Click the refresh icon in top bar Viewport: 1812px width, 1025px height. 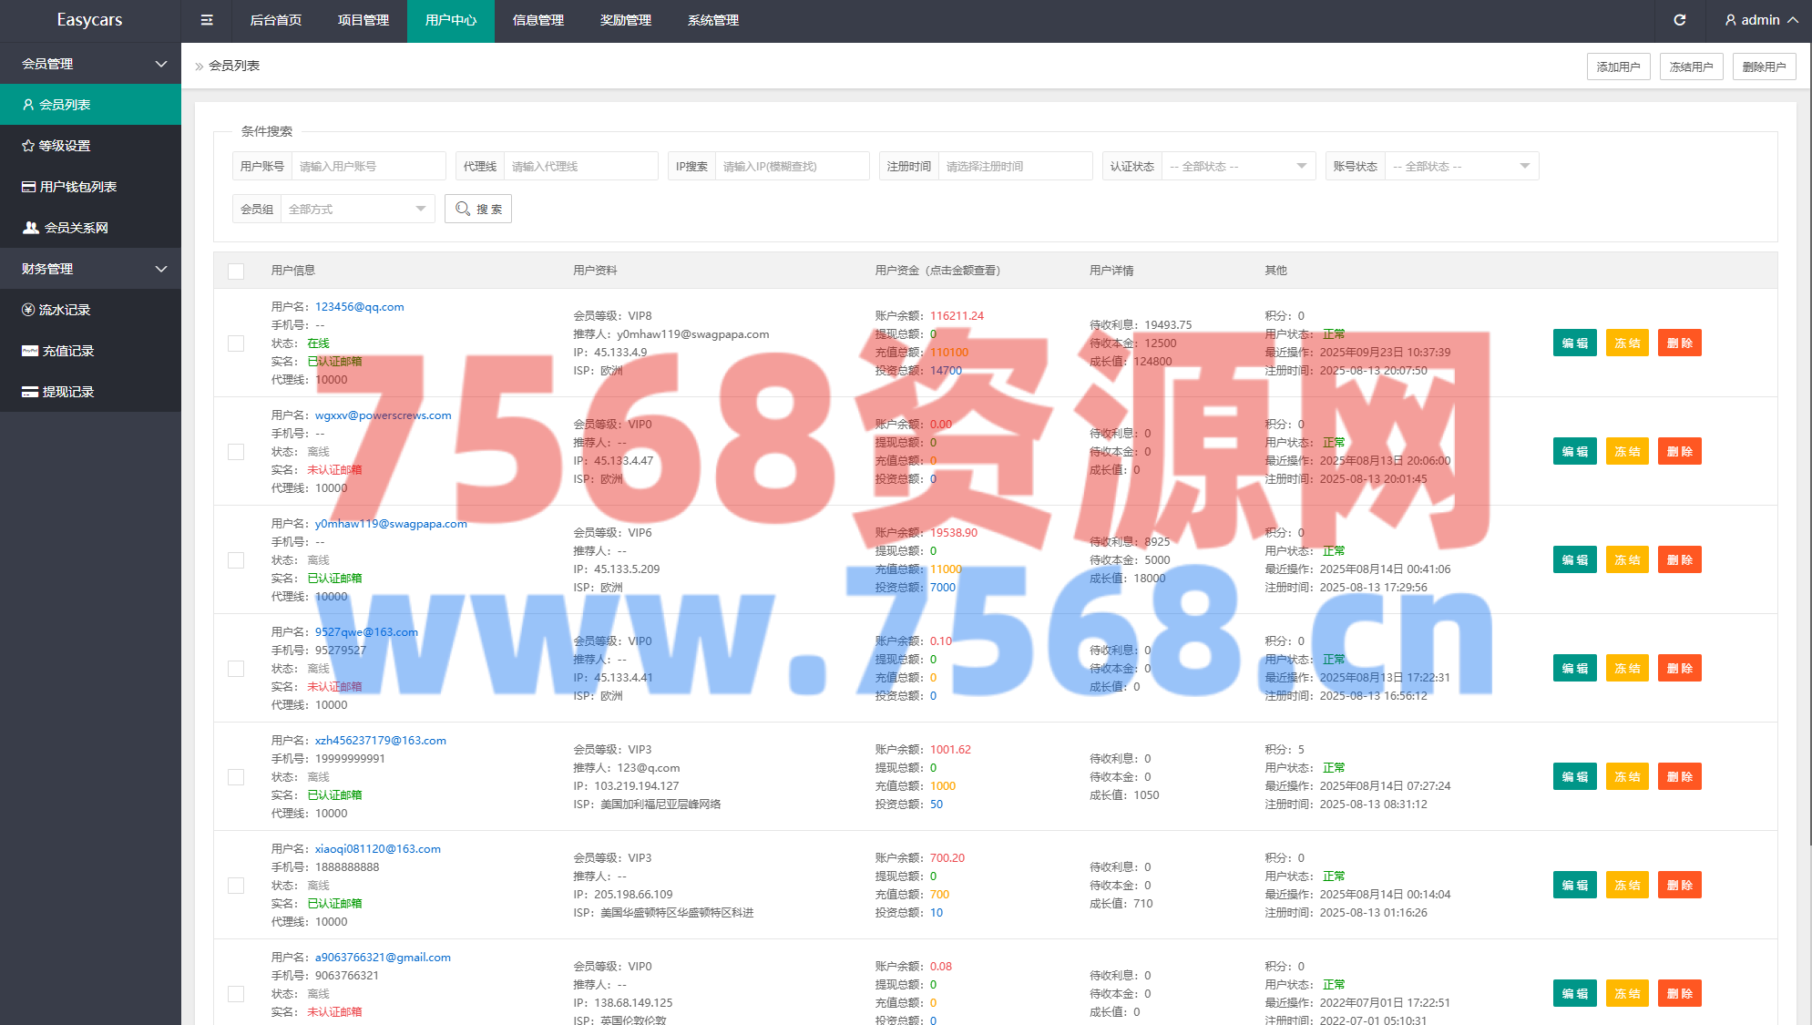tap(1679, 20)
